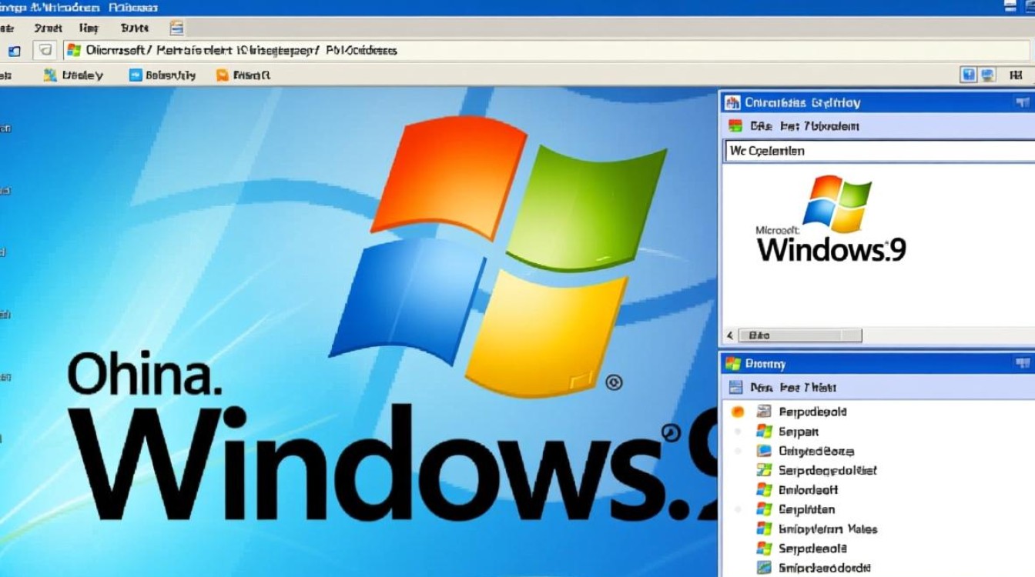Select the colored grid icon in the Directory panel header
This screenshot has width=1035, height=577.
734,386
